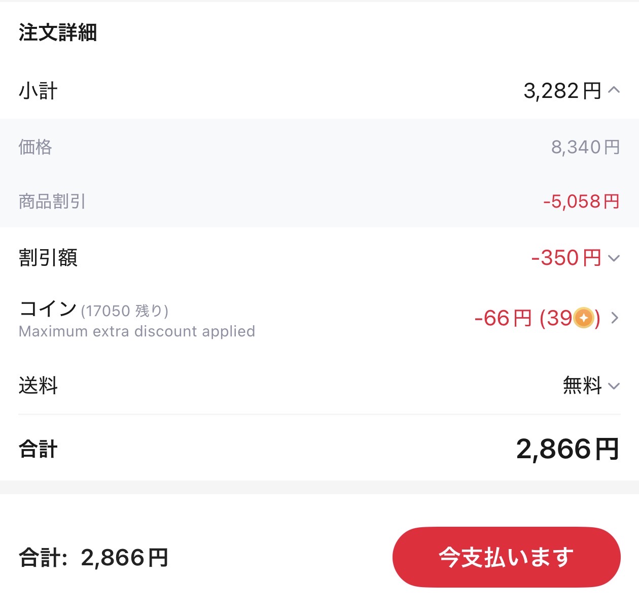Tap the 無料 free shipping label
This screenshot has height=614, width=639.
click(582, 386)
